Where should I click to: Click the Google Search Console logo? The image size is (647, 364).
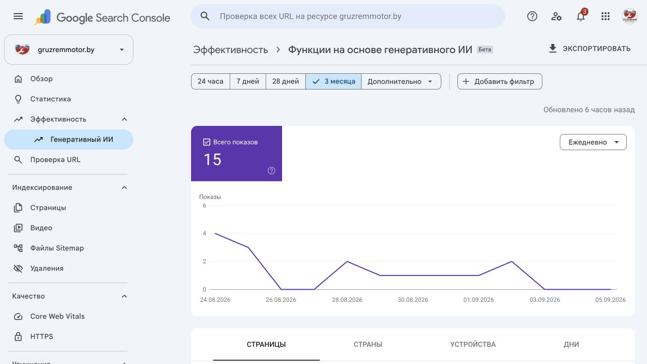pos(103,18)
